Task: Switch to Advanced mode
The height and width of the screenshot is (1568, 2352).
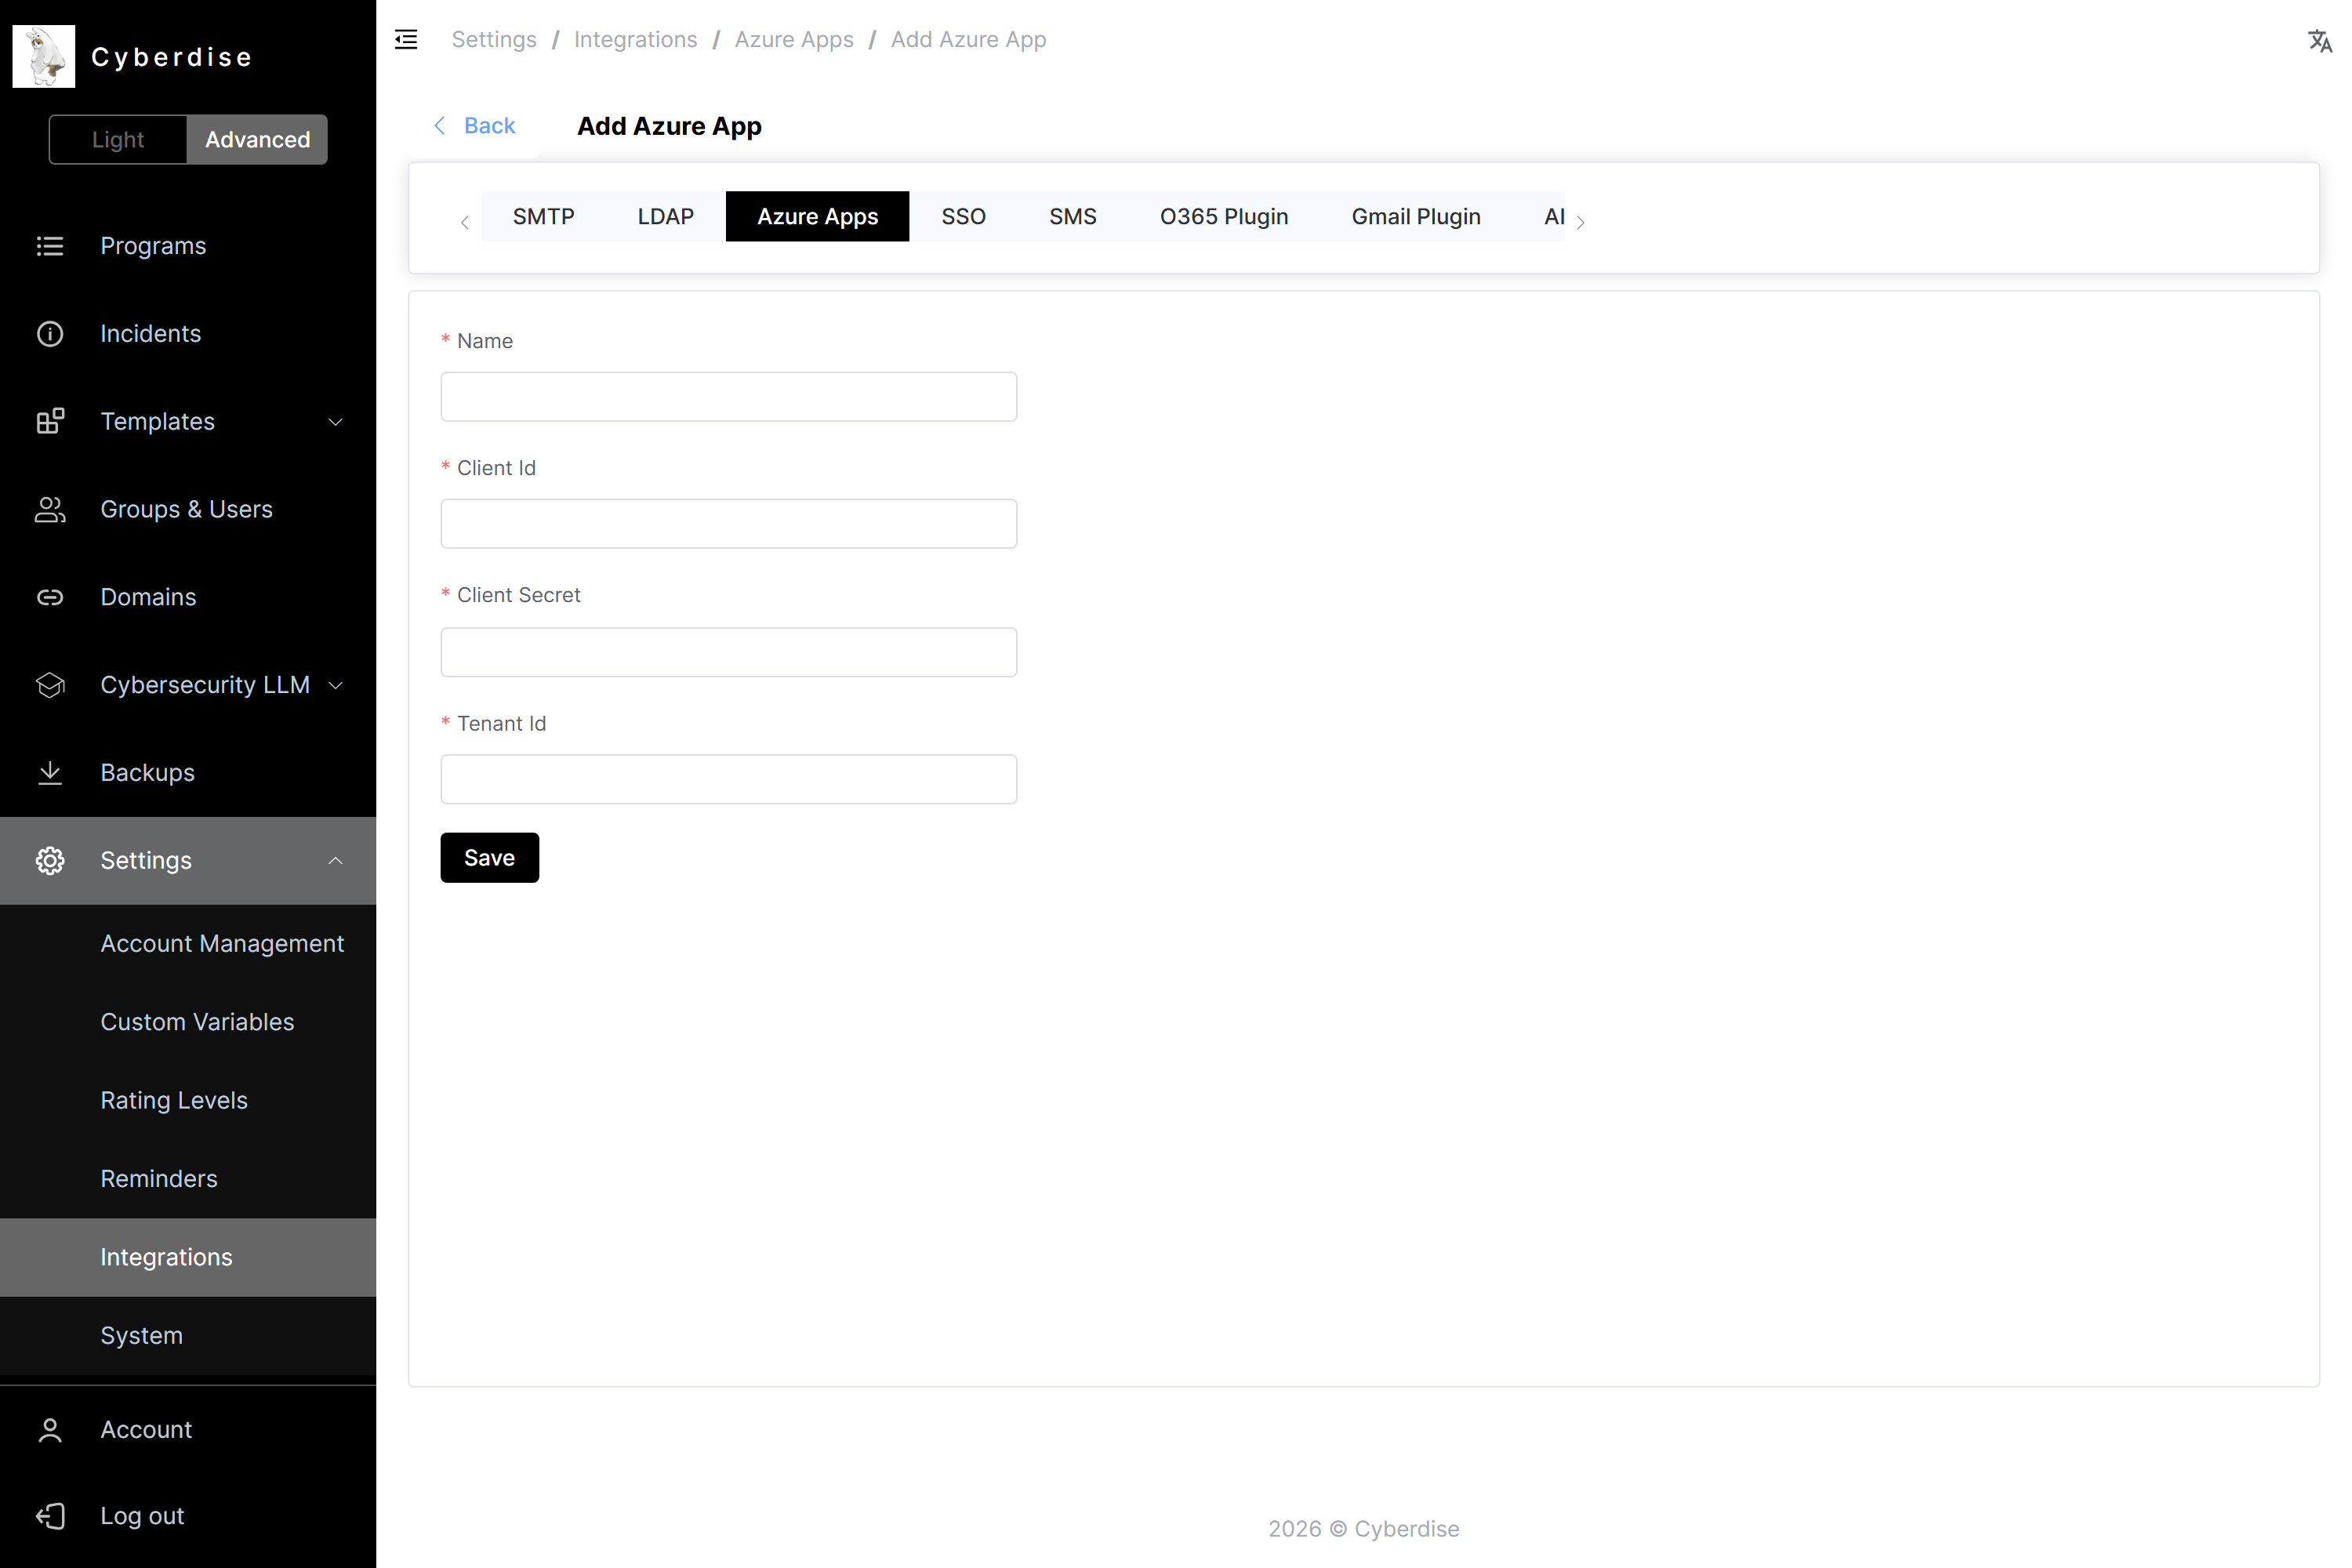Action: click(257, 139)
